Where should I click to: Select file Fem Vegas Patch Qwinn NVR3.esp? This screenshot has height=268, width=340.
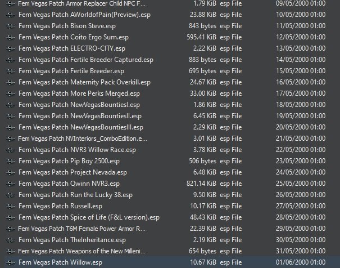pyautogui.click(x=69, y=184)
